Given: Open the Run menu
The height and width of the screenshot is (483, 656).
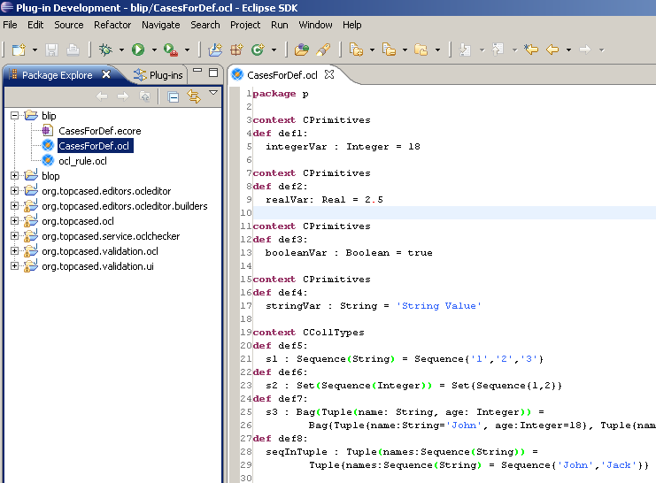Looking at the screenshot, I should click(x=280, y=25).
